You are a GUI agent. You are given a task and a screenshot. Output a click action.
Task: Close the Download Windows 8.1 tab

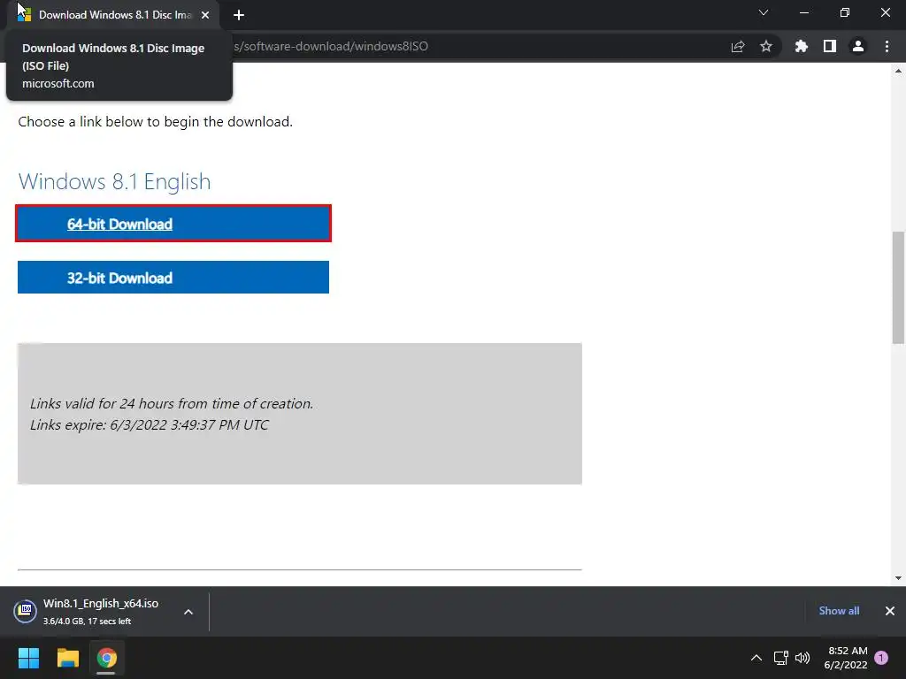205,16
